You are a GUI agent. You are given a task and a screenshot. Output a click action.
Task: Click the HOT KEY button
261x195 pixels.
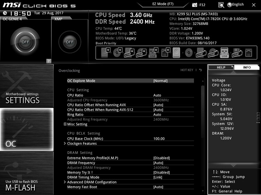coord(187,70)
